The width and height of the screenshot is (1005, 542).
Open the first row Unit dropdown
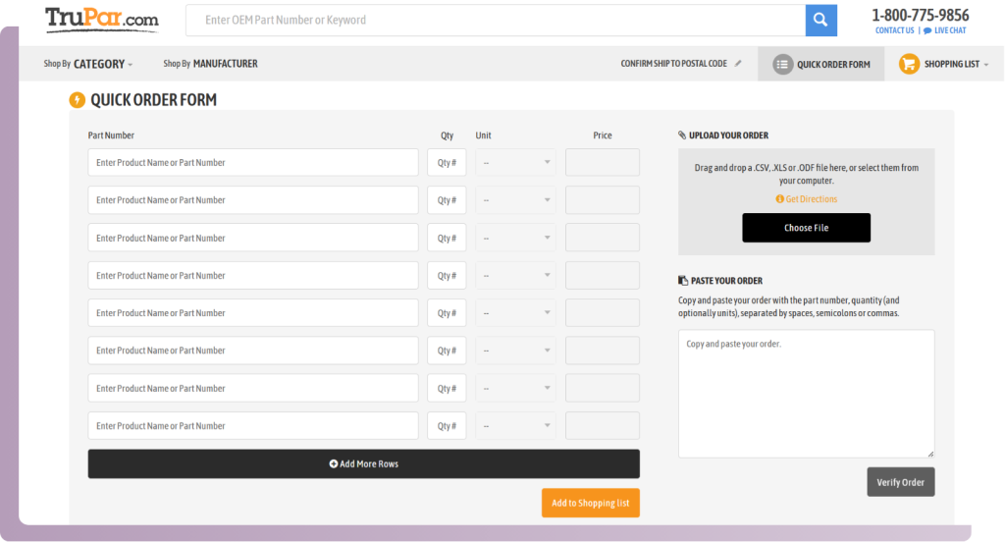[x=515, y=163]
